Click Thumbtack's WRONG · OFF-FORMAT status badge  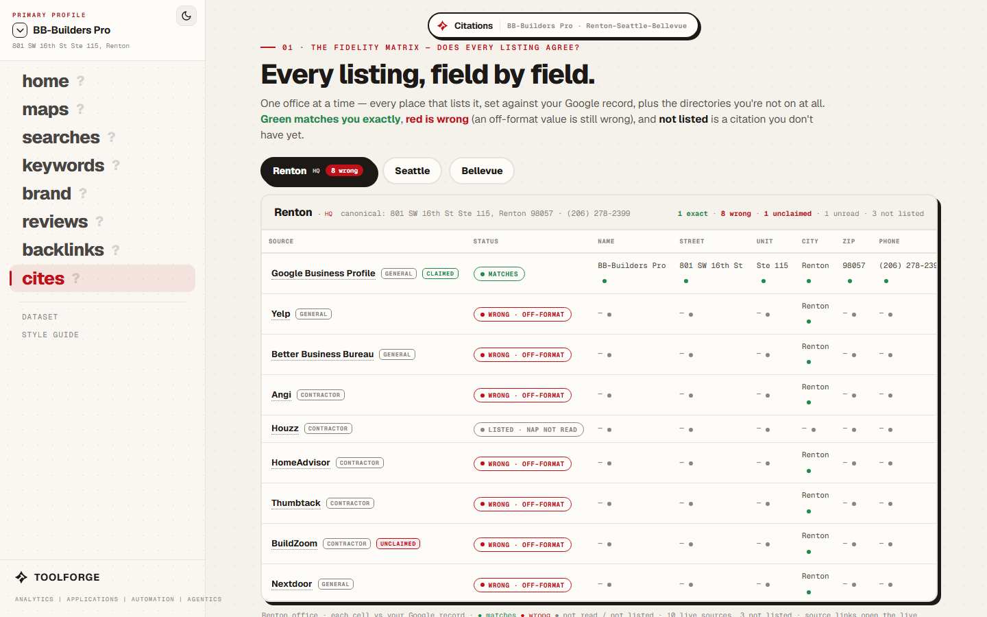tap(522, 505)
